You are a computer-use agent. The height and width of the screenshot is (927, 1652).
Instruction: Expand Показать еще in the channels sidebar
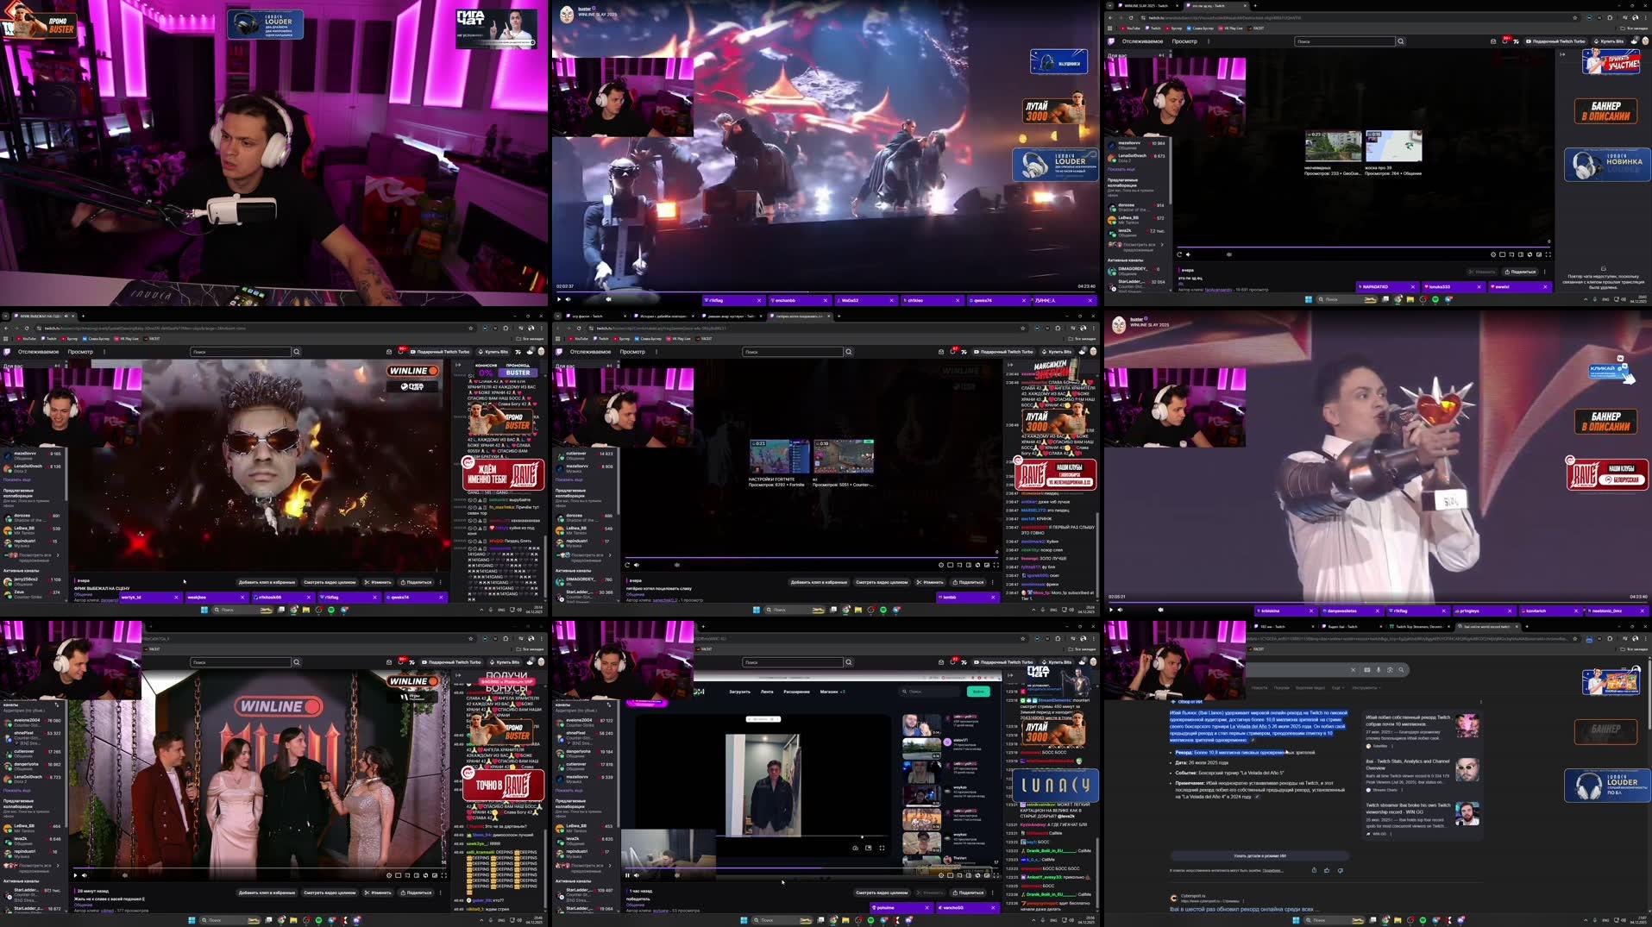568,479
